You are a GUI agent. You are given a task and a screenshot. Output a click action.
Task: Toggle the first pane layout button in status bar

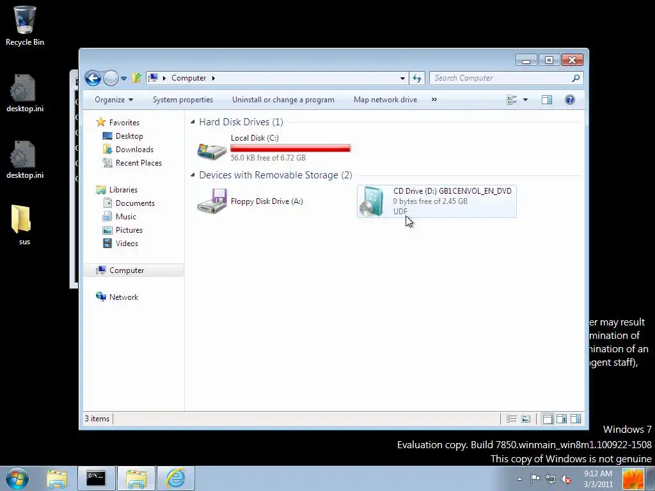point(548,419)
